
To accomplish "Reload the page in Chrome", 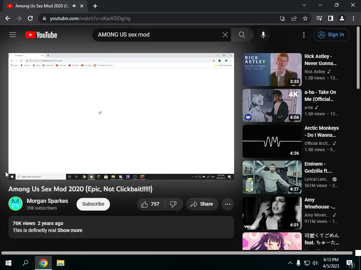I will (30, 18).
